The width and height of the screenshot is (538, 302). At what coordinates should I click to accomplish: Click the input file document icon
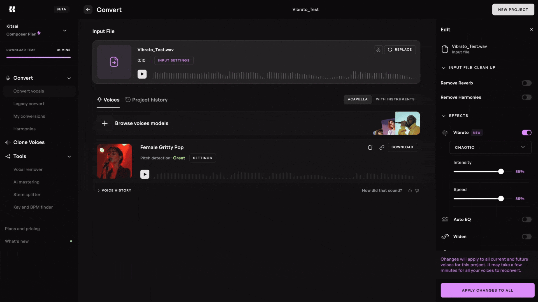pos(445,49)
